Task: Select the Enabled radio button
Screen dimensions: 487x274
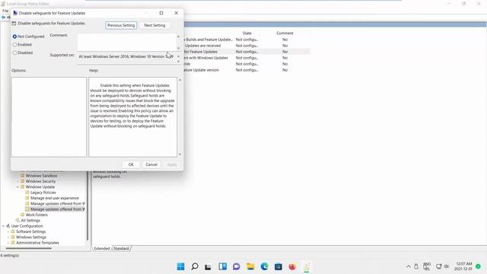Action: pos(14,45)
